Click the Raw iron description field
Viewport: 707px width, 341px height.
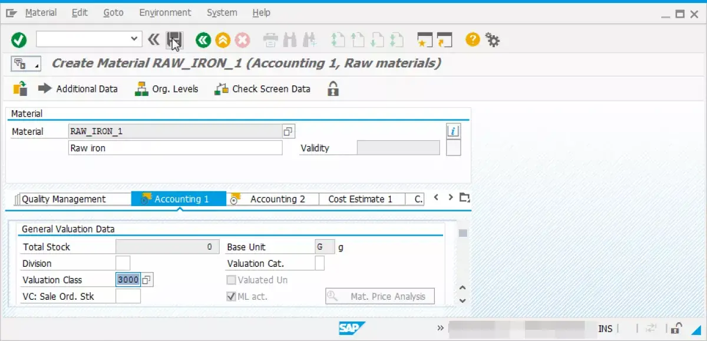point(176,148)
